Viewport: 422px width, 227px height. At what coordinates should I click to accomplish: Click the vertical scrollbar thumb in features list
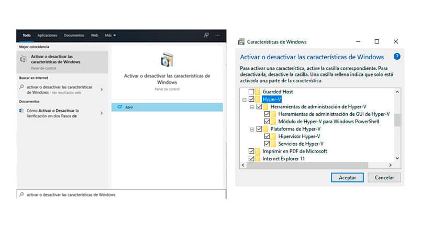[x=397, y=120]
